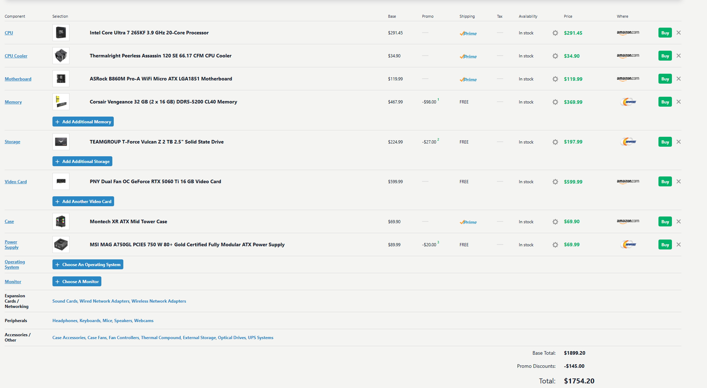The width and height of the screenshot is (707, 388).
Task: Open the Power Supply component link
Action: click(x=11, y=244)
